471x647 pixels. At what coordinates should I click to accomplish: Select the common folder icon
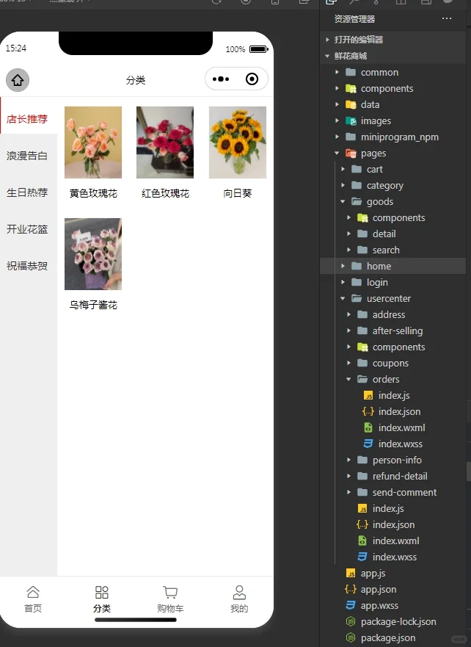(351, 72)
